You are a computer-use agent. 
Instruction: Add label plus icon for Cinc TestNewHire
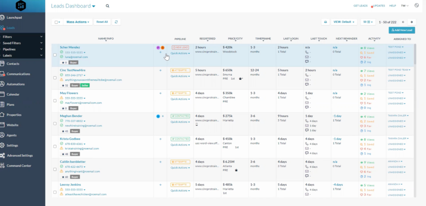click(160, 70)
